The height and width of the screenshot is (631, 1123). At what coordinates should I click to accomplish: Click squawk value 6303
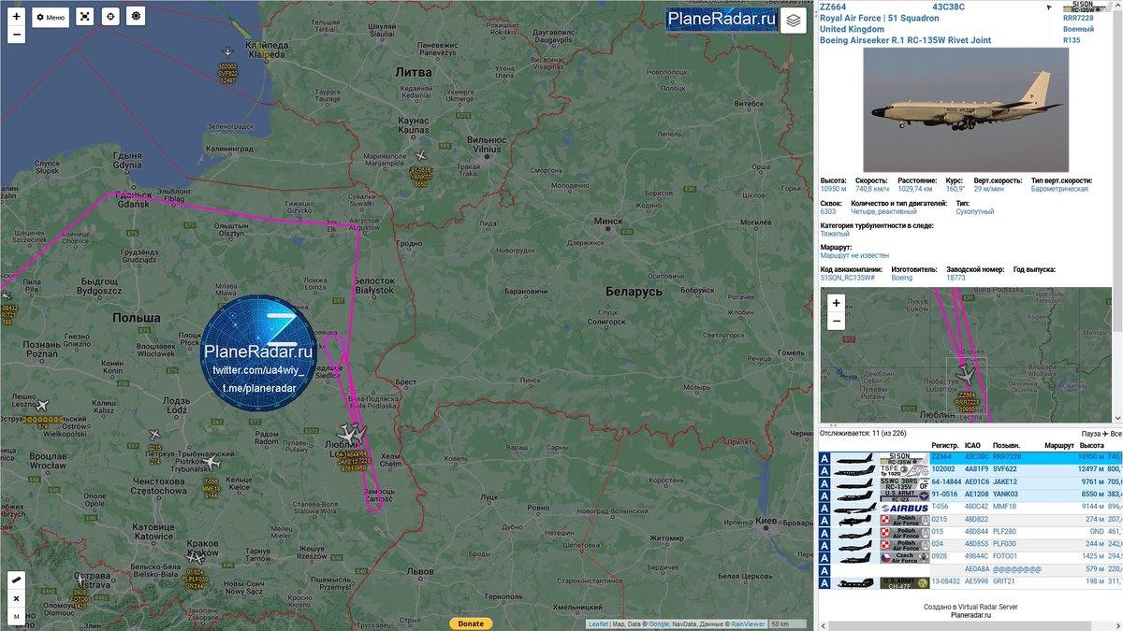point(828,211)
